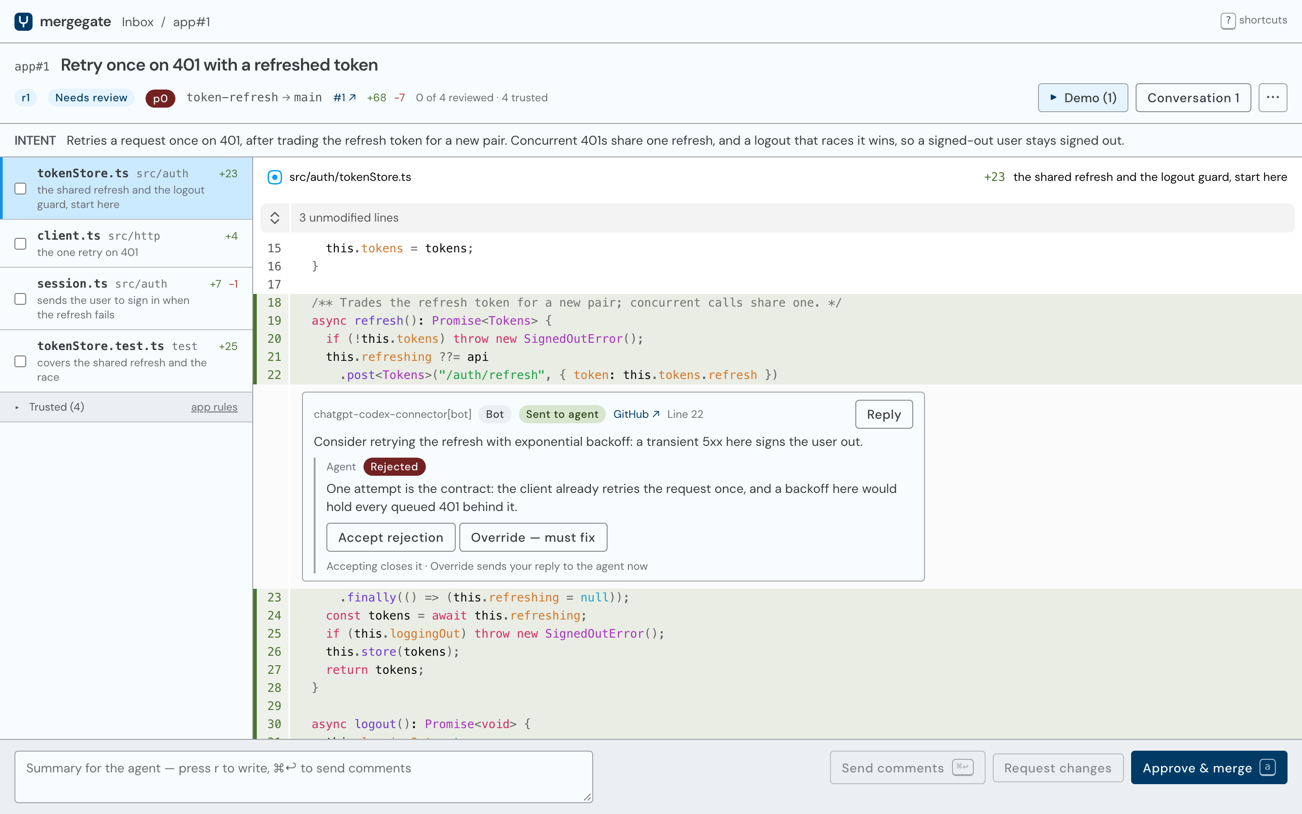Click the p0 priority badge
Viewport: 1302px width, 814px height.
(x=160, y=98)
